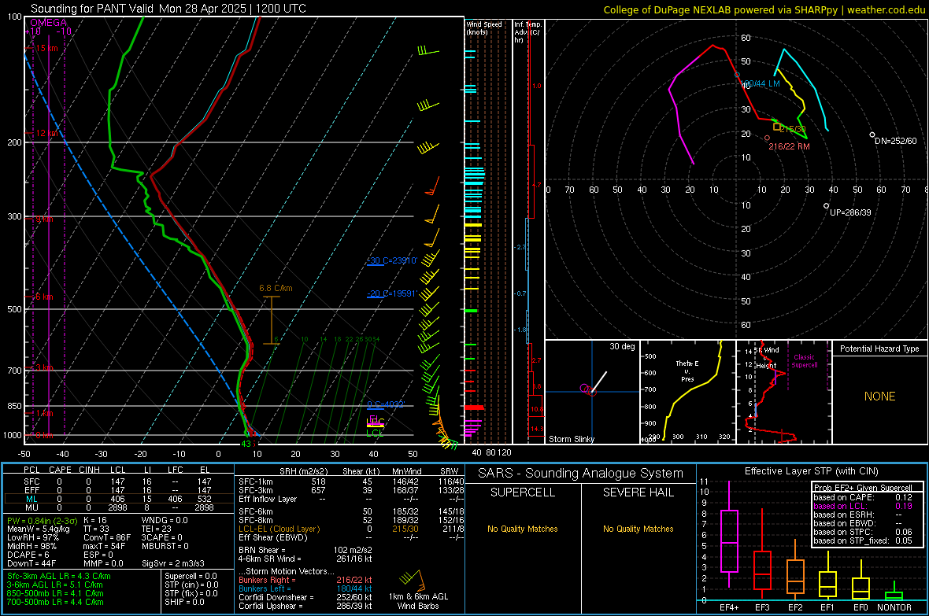Click the Corfidi downshear DN marker circle

[x=872, y=135]
